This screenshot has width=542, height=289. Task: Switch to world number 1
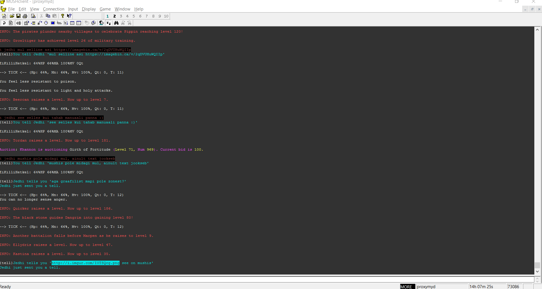coord(108,16)
